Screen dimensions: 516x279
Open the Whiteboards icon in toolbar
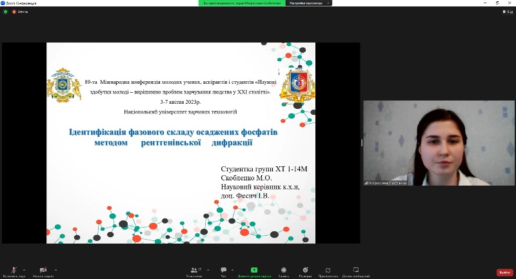(x=356, y=270)
